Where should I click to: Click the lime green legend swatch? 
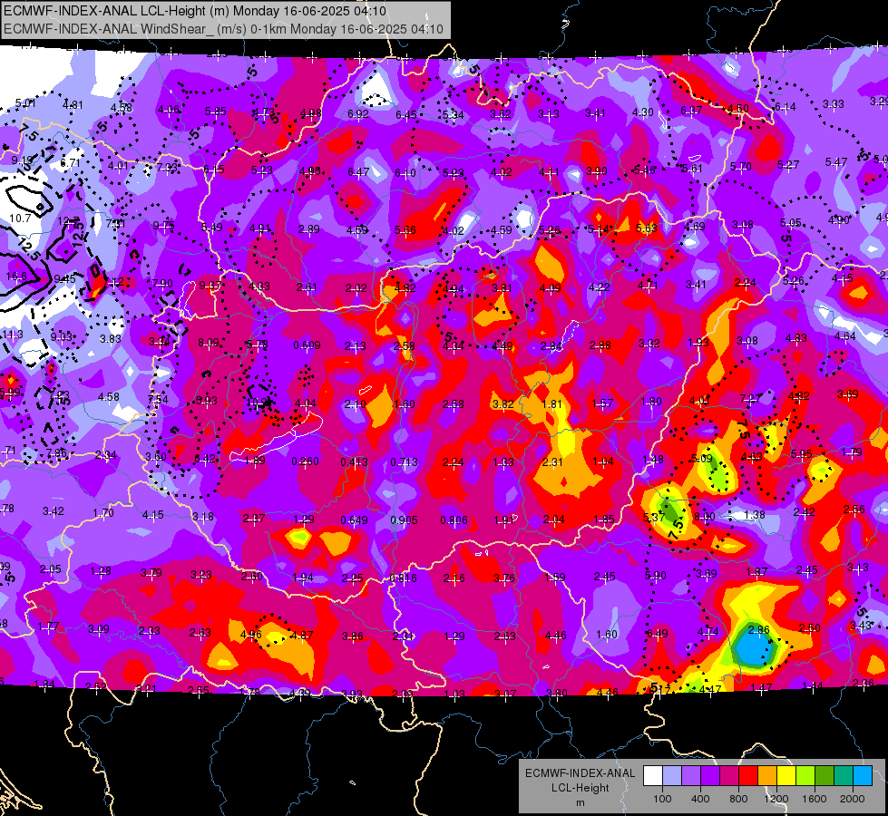click(805, 775)
